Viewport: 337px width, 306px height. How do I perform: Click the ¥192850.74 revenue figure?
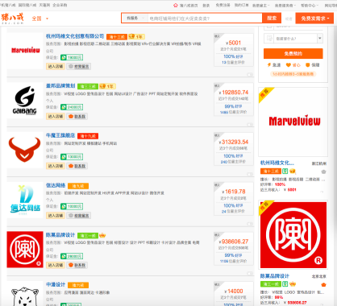tap(234, 93)
